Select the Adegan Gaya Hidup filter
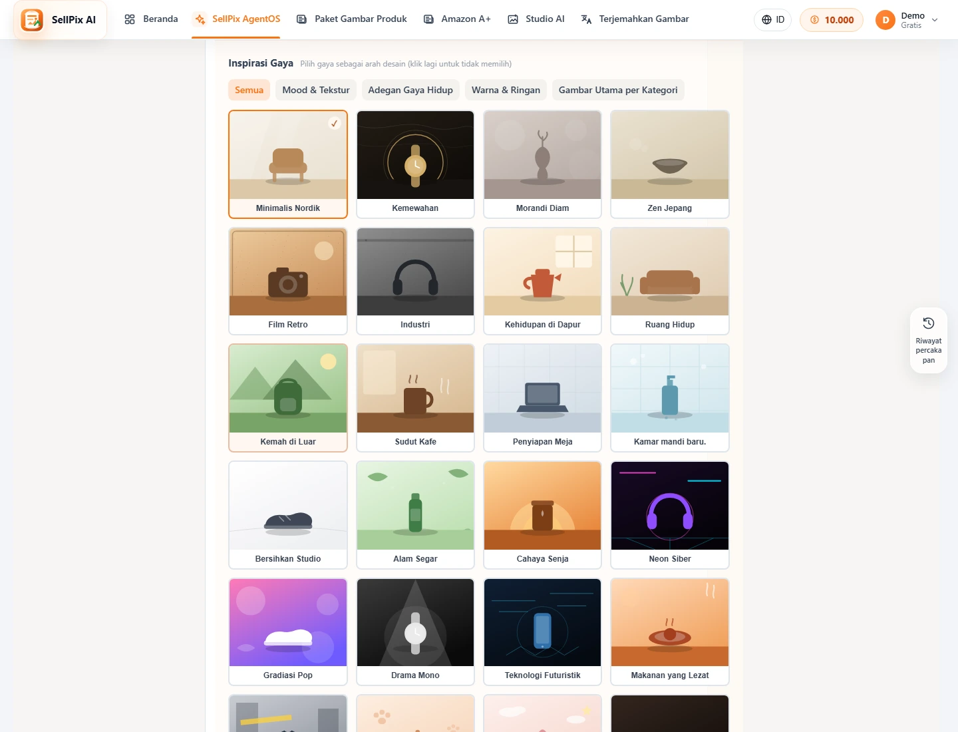Viewport: 958px width, 732px height. click(410, 90)
